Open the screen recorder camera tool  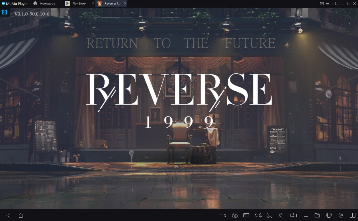pos(223,215)
